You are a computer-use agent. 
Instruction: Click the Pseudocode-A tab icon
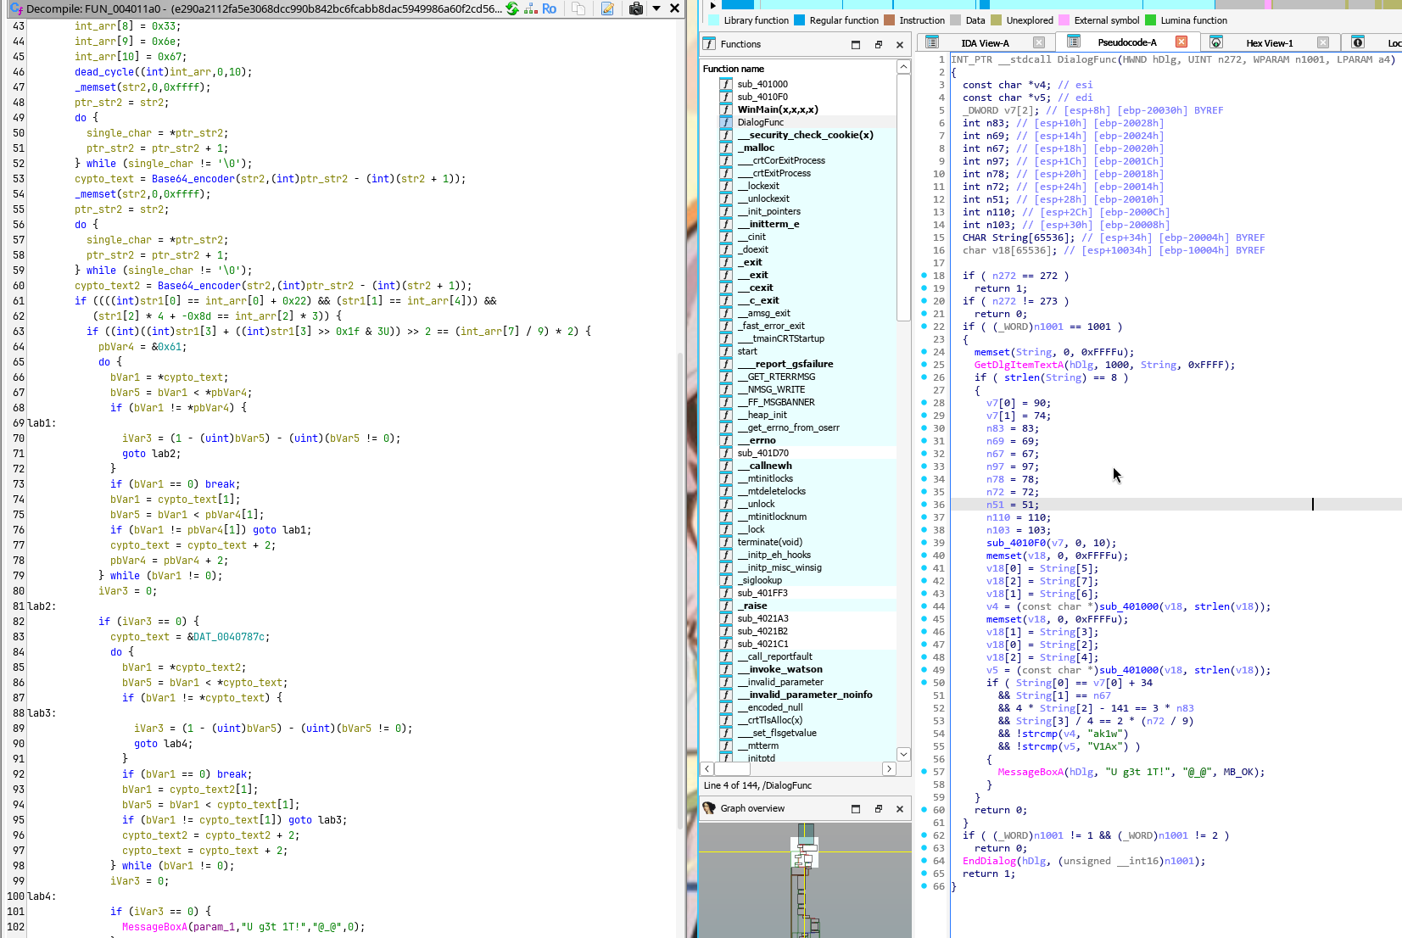(1074, 42)
